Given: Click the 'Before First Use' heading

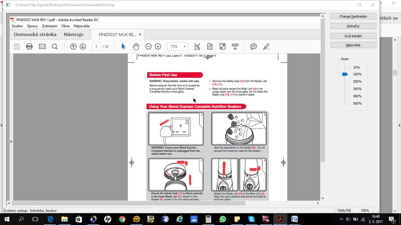Looking at the screenshot, I should [x=175, y=75].
